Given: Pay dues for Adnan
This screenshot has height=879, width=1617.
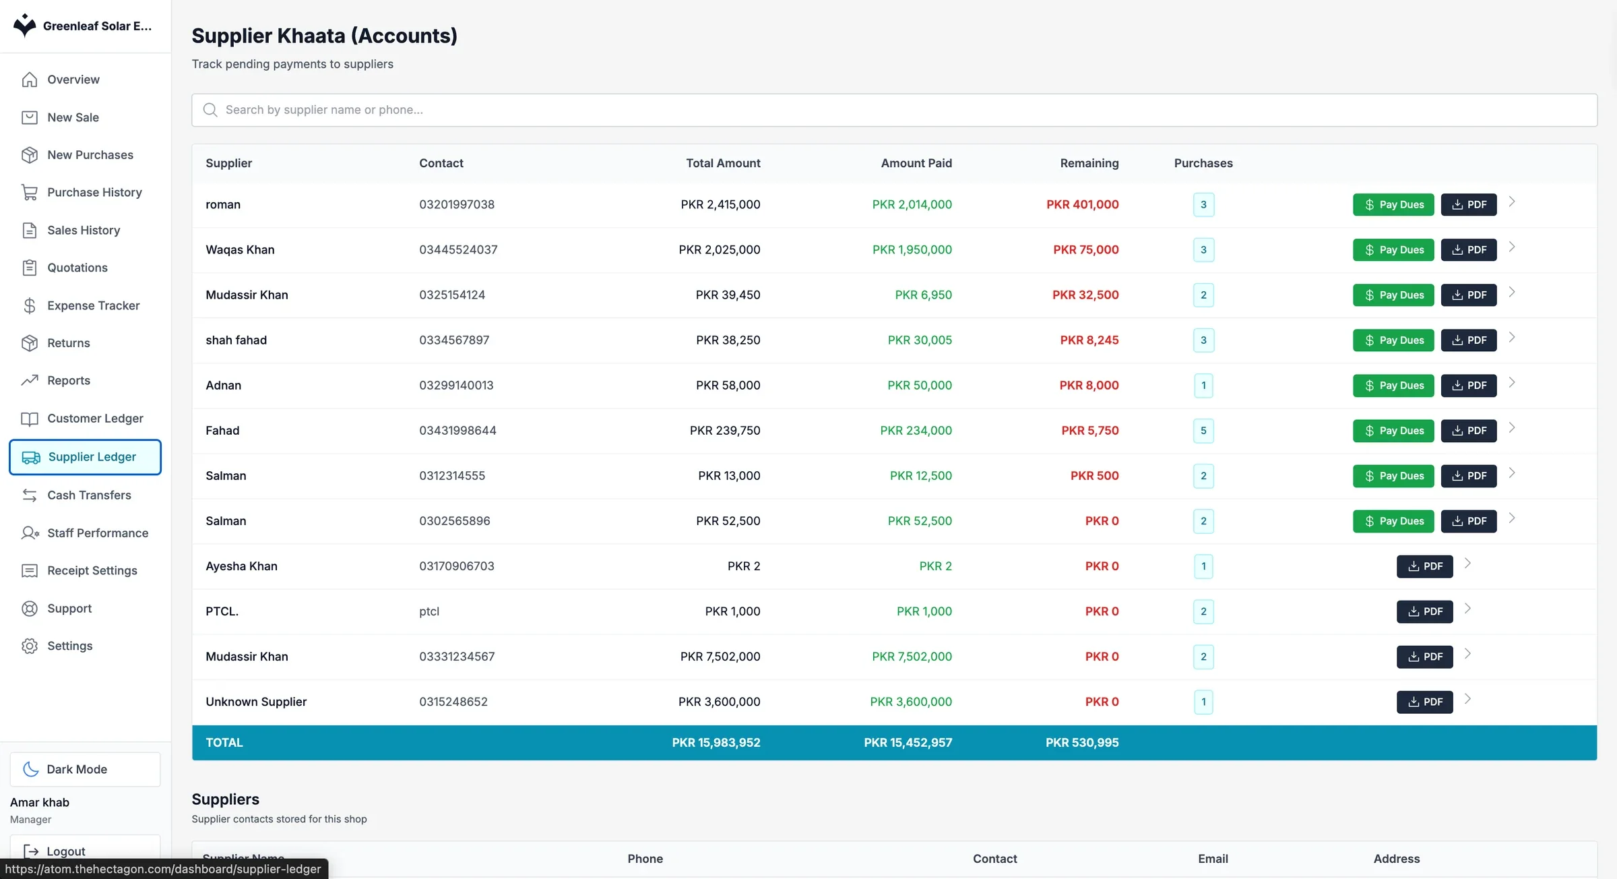Looking at the screenshot, I should [1393, 386].
